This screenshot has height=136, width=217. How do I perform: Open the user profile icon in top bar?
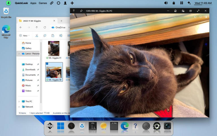click(x=65, y=3)
